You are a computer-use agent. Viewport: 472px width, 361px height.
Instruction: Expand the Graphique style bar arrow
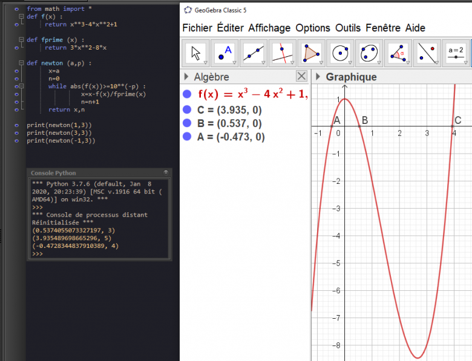pos(318,77)
